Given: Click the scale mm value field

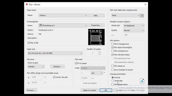Looking at the screenshot, I should pos(85,73).
